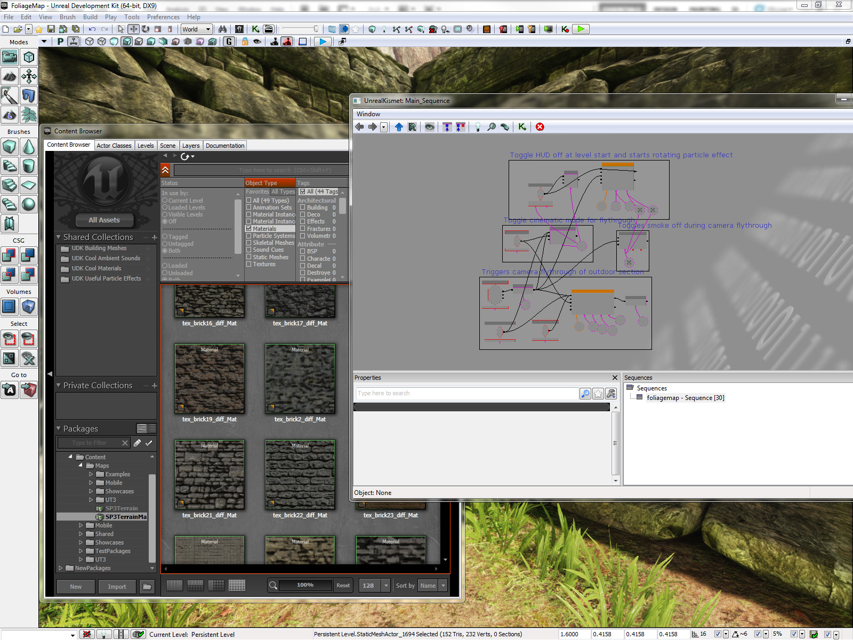
Task: Check the Textures object type filter
Action: point(248,263)
